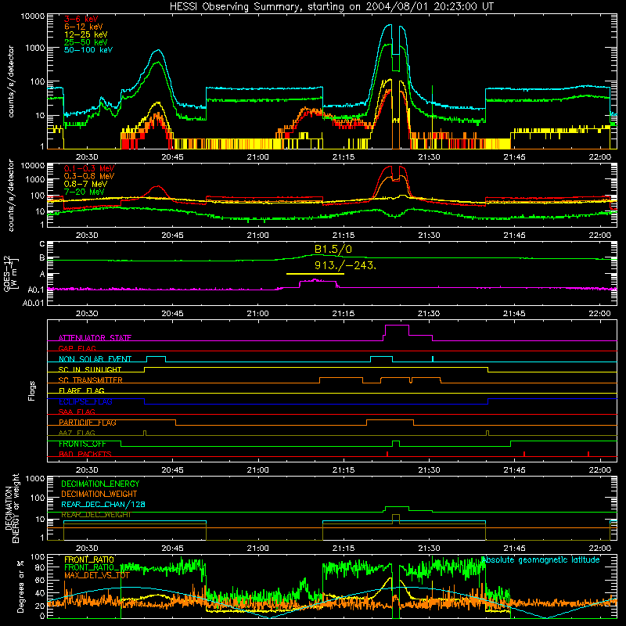Click the REAR_DEC_WEIGHT legend label
The width and height of the screenshot is (626, 626).
[95, 515]
